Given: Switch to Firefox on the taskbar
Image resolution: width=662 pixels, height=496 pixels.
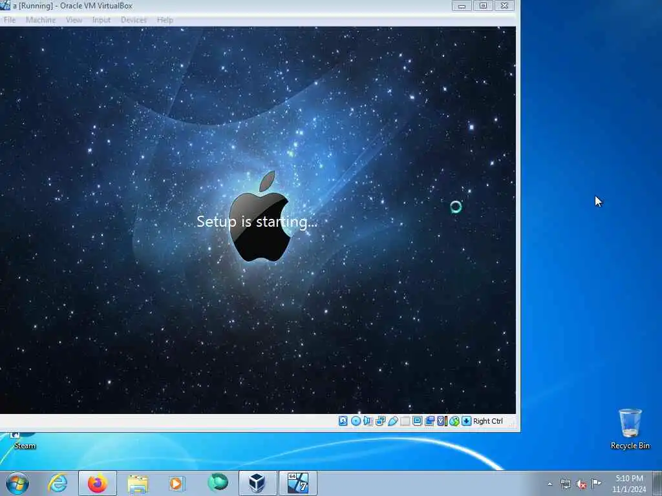Looking at the screenshot, I should tap(98, 483).
